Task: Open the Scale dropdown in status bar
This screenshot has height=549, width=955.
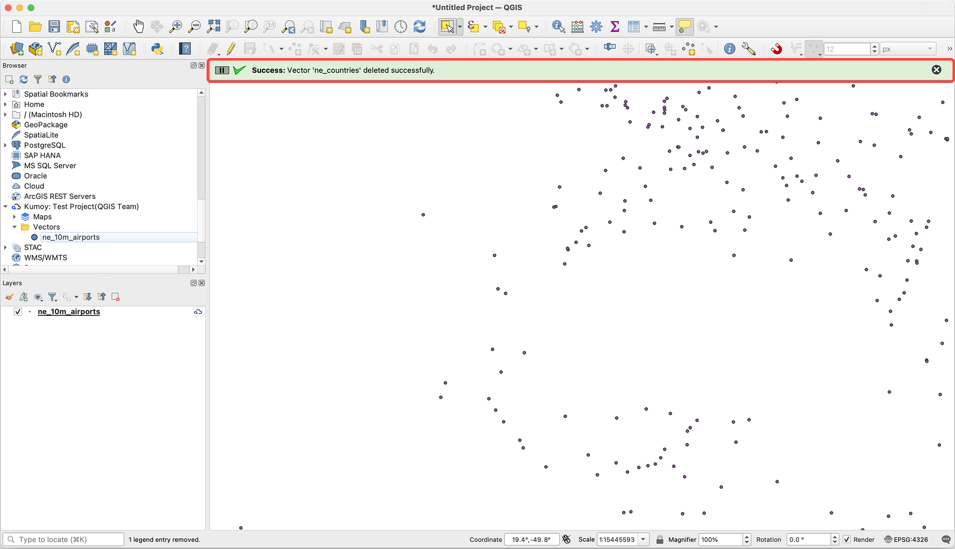Action: [643, 539]
